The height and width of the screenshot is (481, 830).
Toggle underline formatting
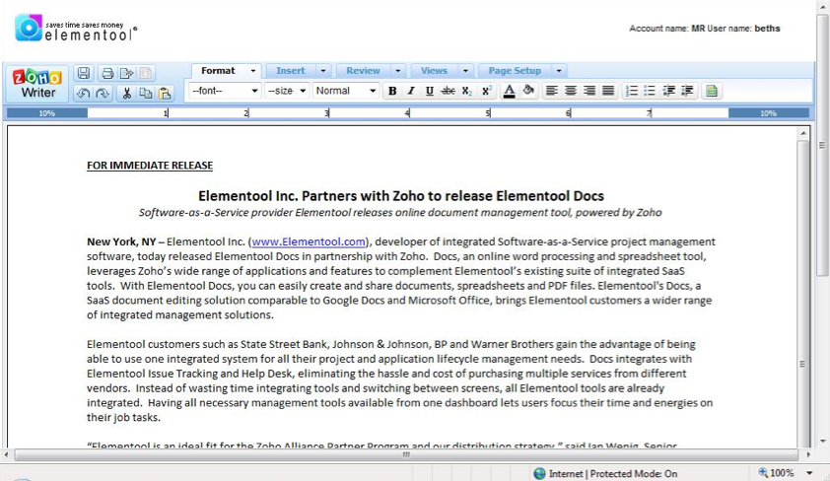429,91
